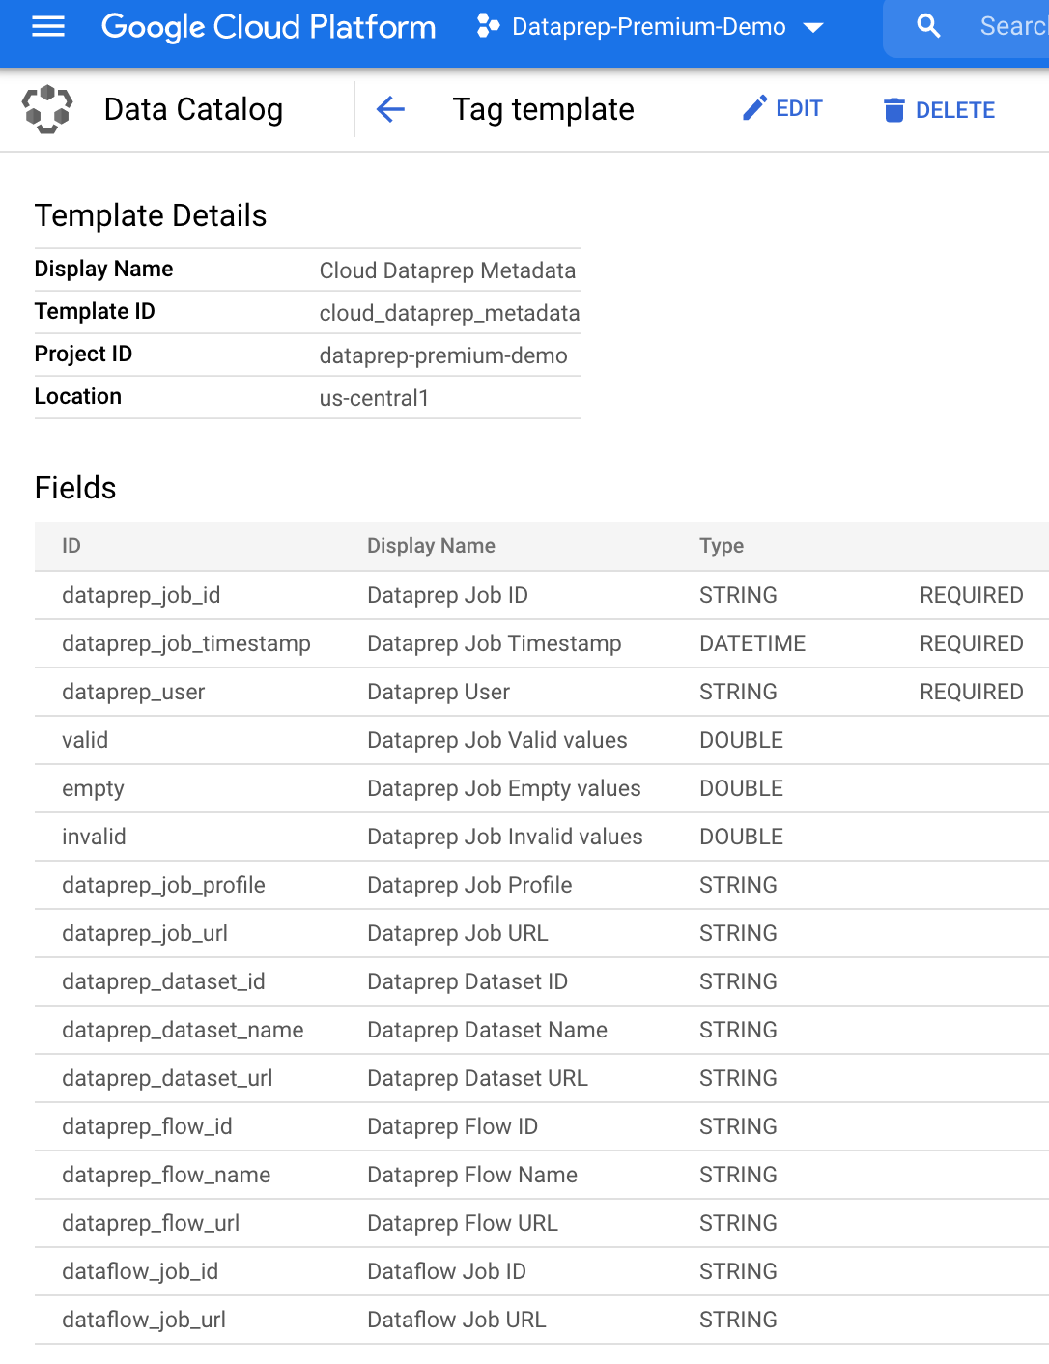This screenshot has width=1049, height=1364.
Task: Click the dataflow_job_url field ID
Action: point(144,1320)
